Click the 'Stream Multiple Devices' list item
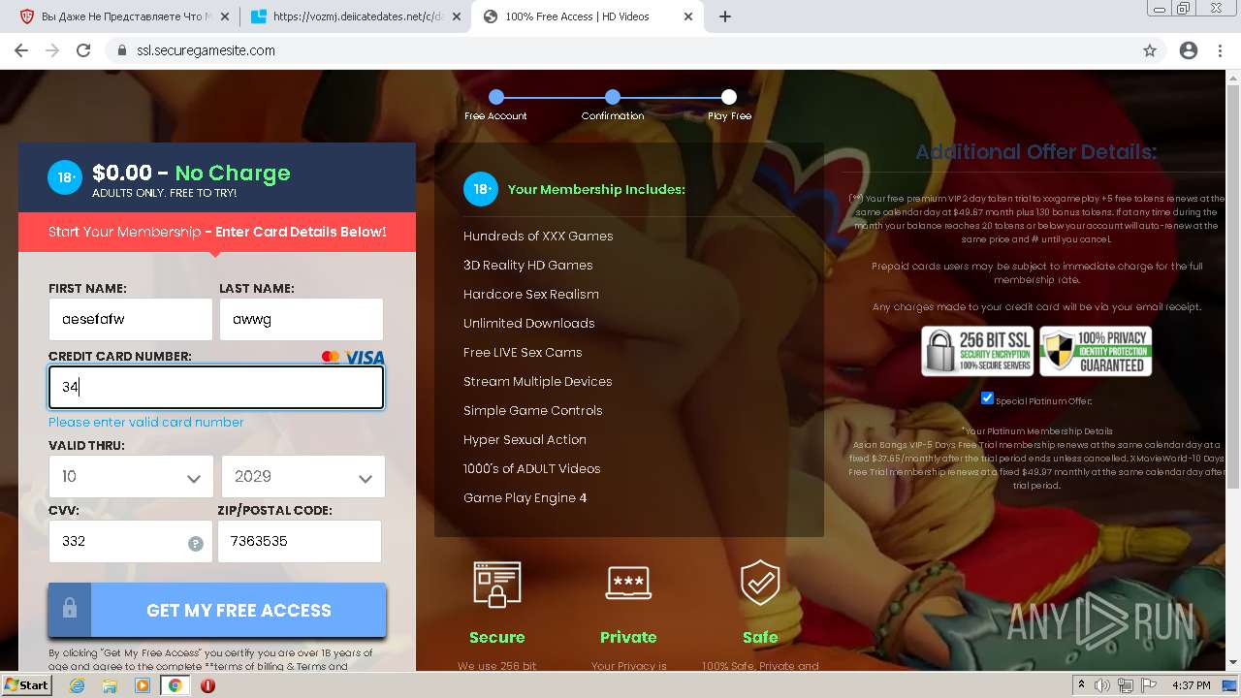Image resolution: width=1241 pixels, height=698 pixels. point(538,381)
